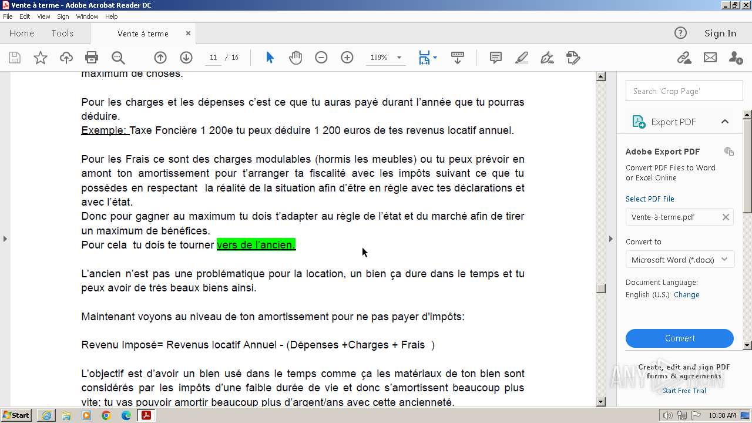This screenshot has height=423, width=752.
Task: Open the Window menu
Action: tap(87, 16)
